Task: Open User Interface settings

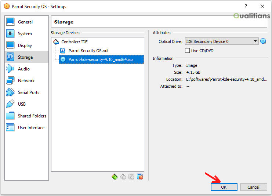Action: tap(26, 127)
